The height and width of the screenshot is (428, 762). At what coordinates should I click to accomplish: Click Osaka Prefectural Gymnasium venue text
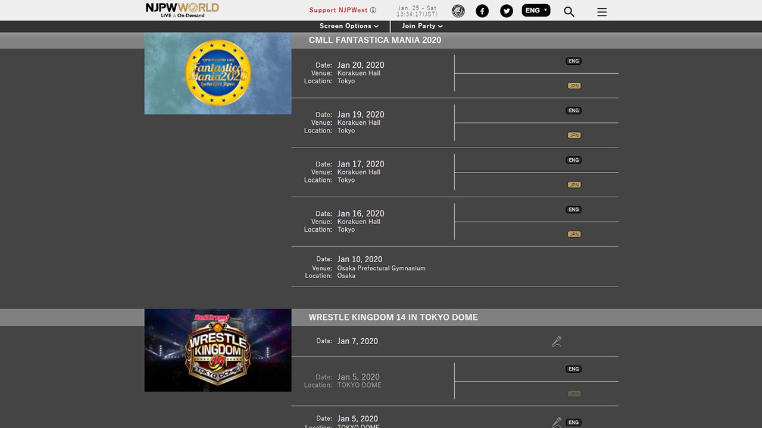382,268
